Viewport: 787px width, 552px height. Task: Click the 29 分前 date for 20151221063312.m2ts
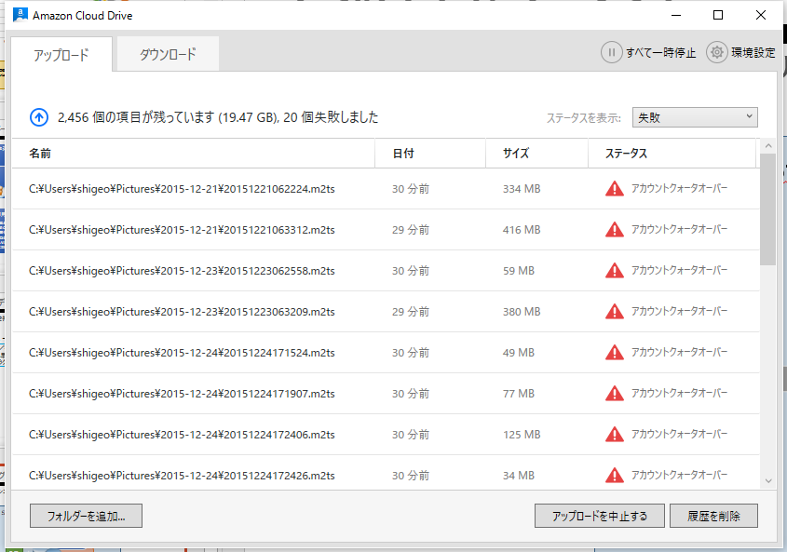pos(411,230)
